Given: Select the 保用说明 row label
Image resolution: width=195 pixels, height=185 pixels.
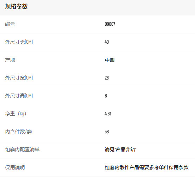Looking at the screenshot, I should tap(15, 167).
